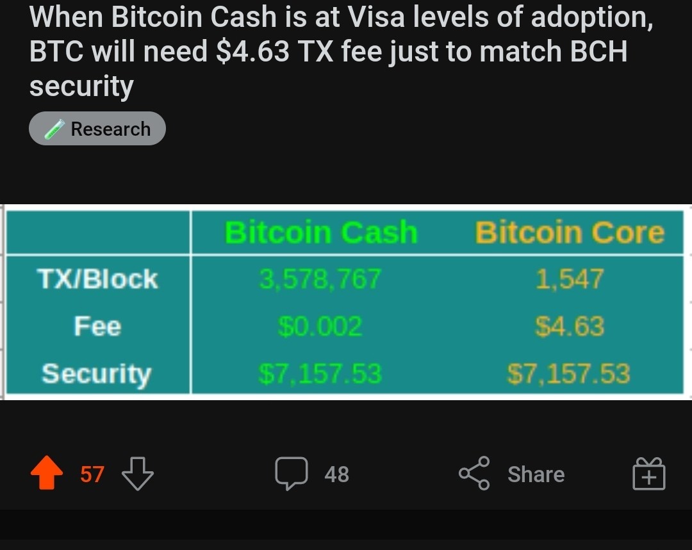Open comments via the speech bubble icon
Image resolution: width=692 pixels, height=550 pixels.
tap(292, 474)
